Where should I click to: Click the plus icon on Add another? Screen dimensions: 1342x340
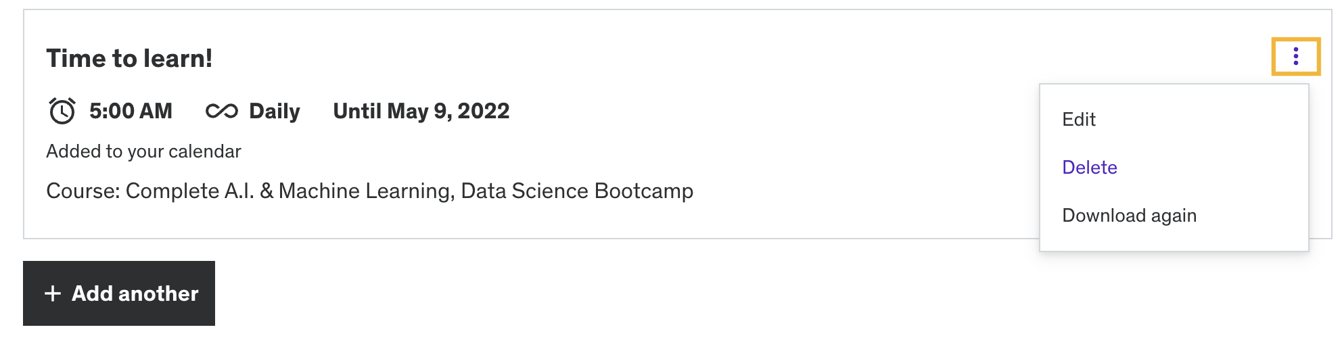pyautogui.click(x=53, y=293)
